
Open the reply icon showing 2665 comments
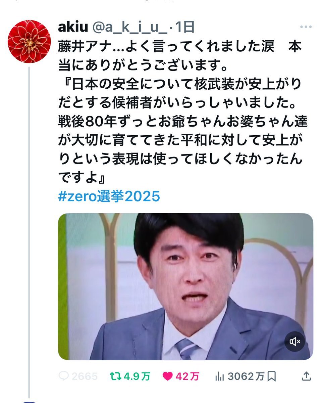64,376
